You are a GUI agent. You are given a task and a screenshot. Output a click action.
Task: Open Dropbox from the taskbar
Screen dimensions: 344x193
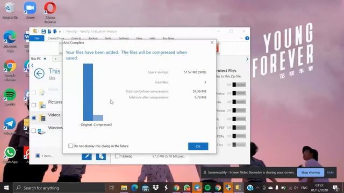[x=155, y=188]
